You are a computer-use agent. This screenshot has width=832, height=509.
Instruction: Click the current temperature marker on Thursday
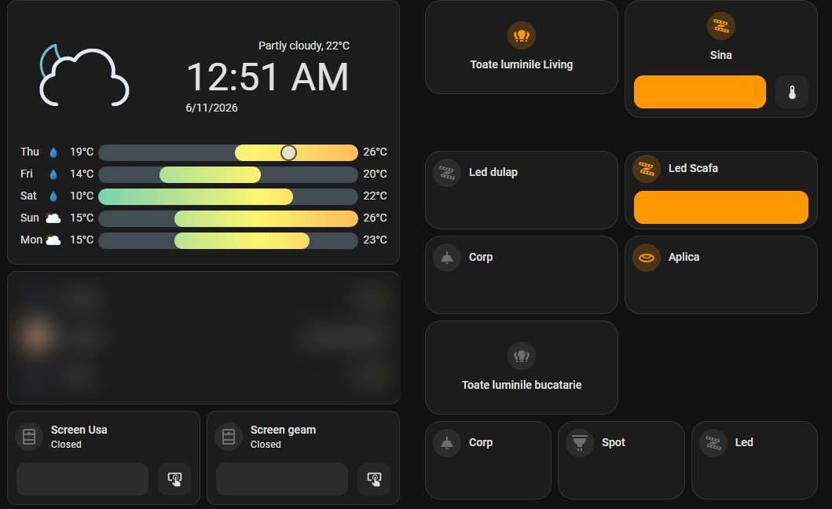pos(288,152)
